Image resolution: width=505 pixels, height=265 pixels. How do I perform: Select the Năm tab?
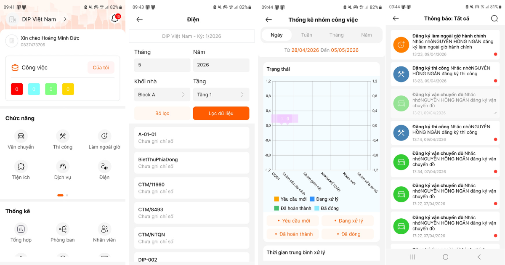(367, 35)
